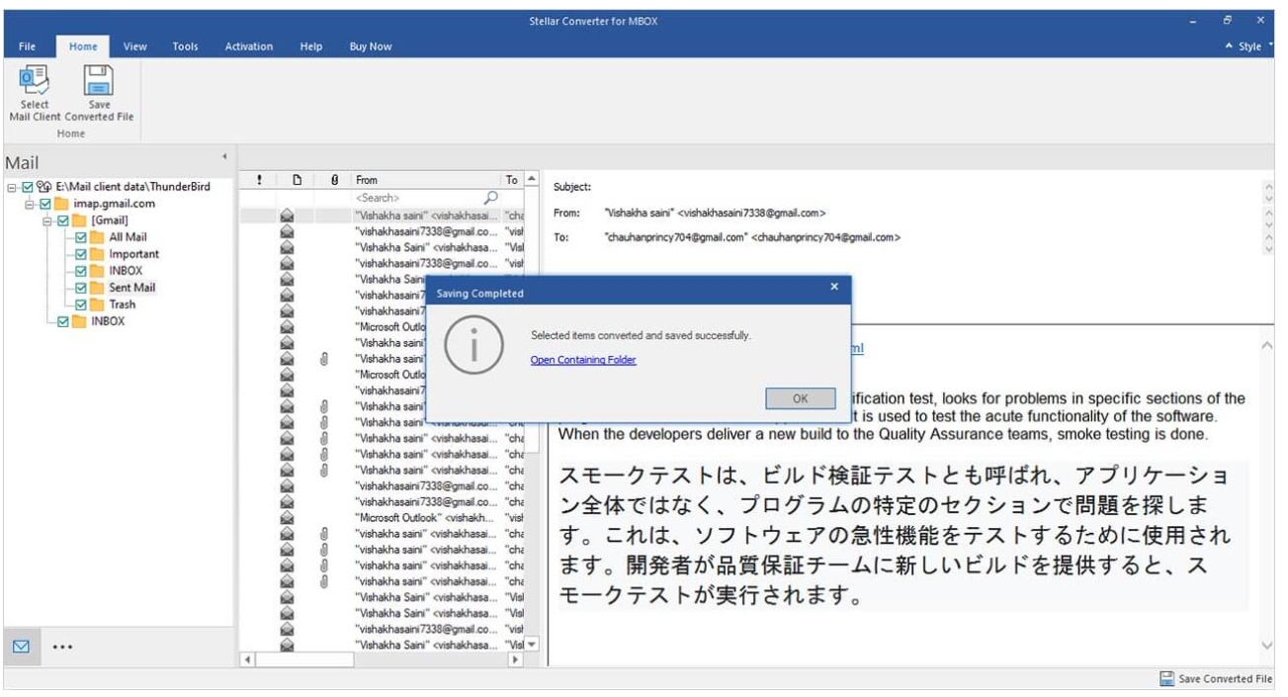This screenshot has width=1288, height=697.
Task: Click the preview body scroll up chevron
Action: [1268, 346]
